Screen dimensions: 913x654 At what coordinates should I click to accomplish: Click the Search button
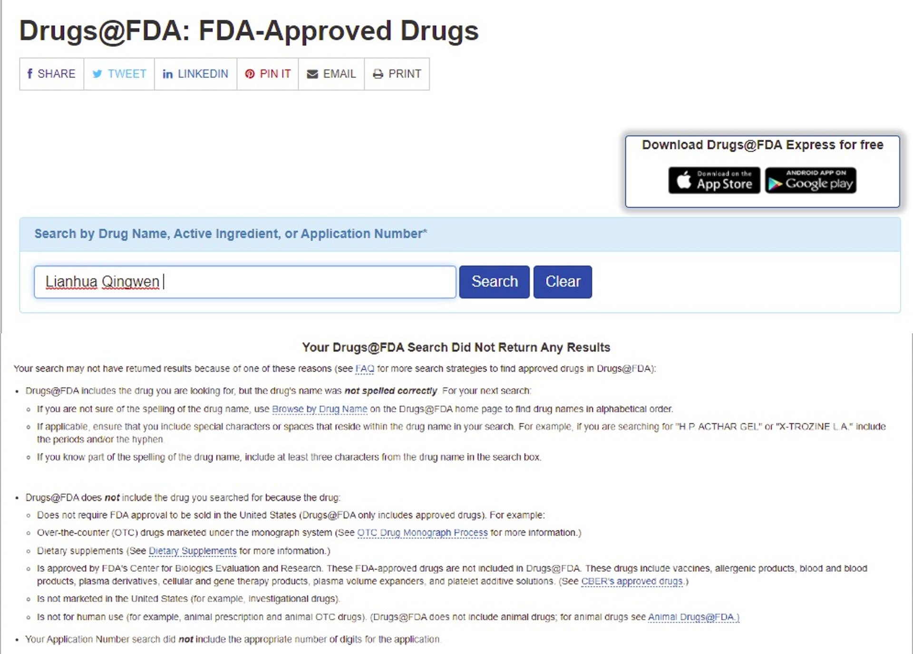494,282
